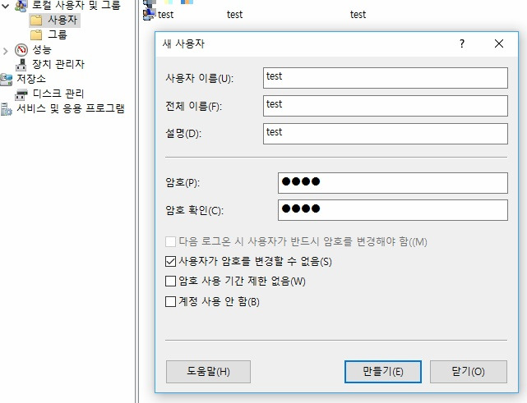Select 장치 관리자 tree item text
527x403 pixels.
(58, 64)
